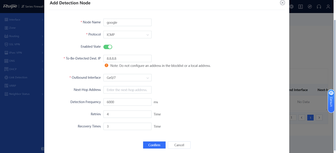Click the DHCP sidebar icon
Screen dimensions: 336x153
[x=6, y=69]
